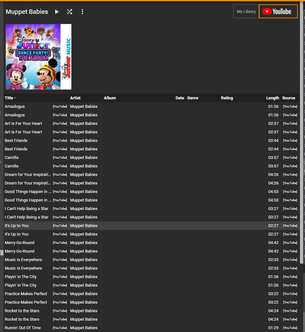
Task: Select the second Merry-Go-Round track
Action: (x=152, y=251)
